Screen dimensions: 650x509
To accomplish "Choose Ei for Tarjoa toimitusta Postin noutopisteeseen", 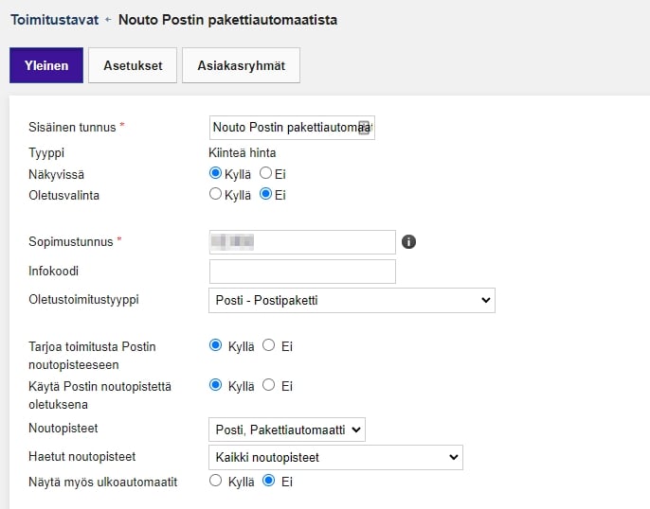I will click(269, 345).
